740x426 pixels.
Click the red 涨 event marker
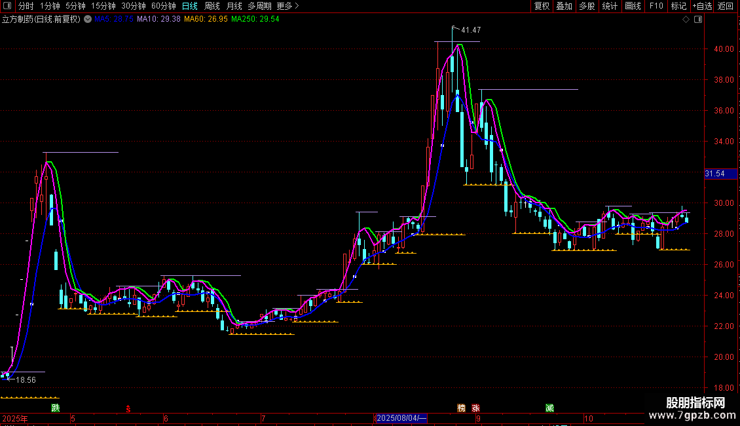[475, 408]
